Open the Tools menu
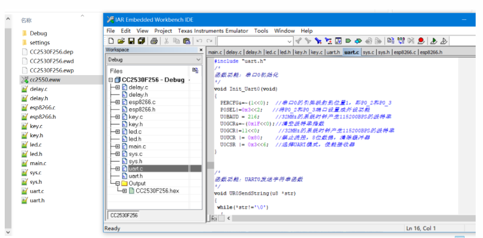Image resolution: width=483 pixels, height=238 pixels. tap(261, 31)
